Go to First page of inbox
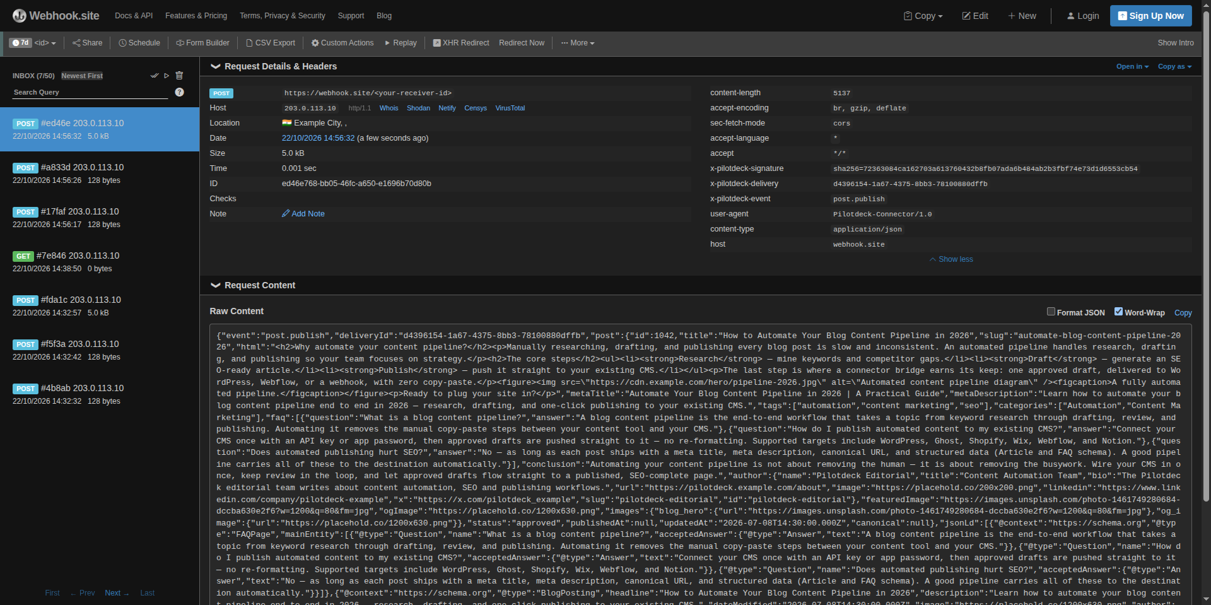The width and height of the screenshot is (1211, 605). pyautogui.click(x=52, y=593)
